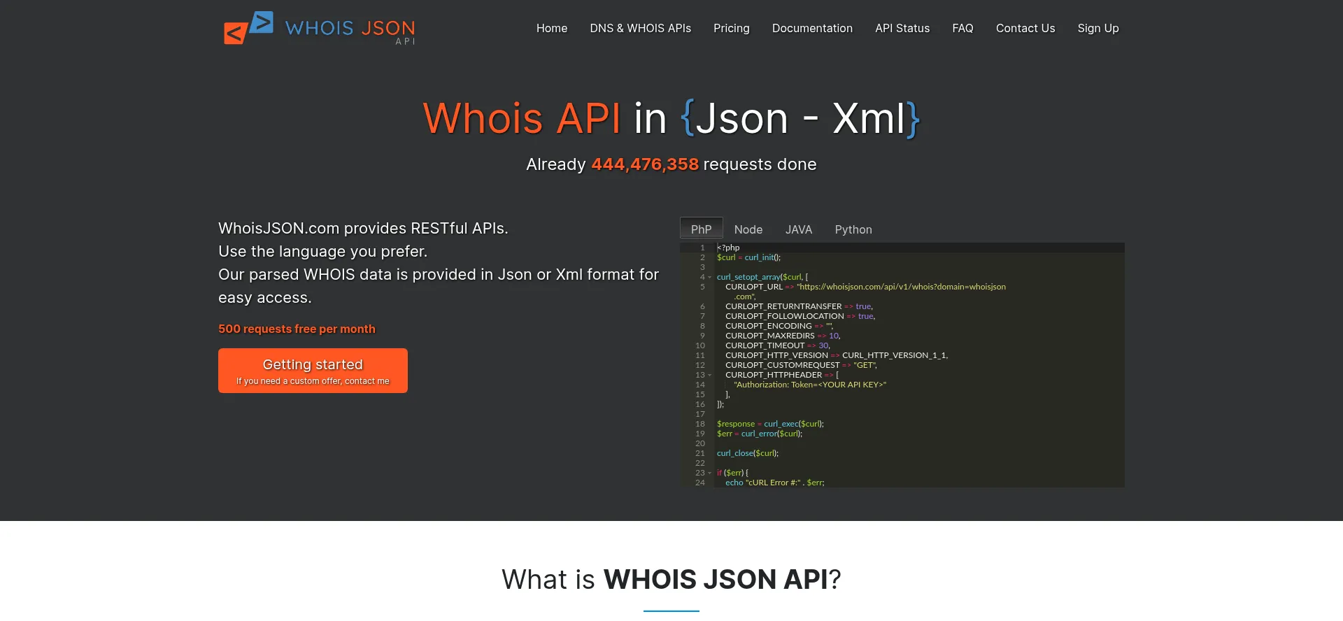1343x621 pixels.
Task: Click the 'What is WHOIS JSON API?' heading
Action: [x=671, y=579]
